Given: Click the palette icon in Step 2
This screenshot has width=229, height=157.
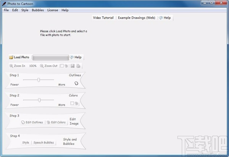Looking at the screenshot, I should coord(76,103).
